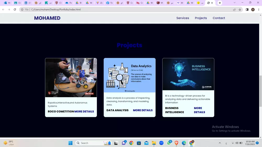The height and width of the screenshot is (147, 262).
Task: Bookmark this page with the star icon
Action: [240, 9]
